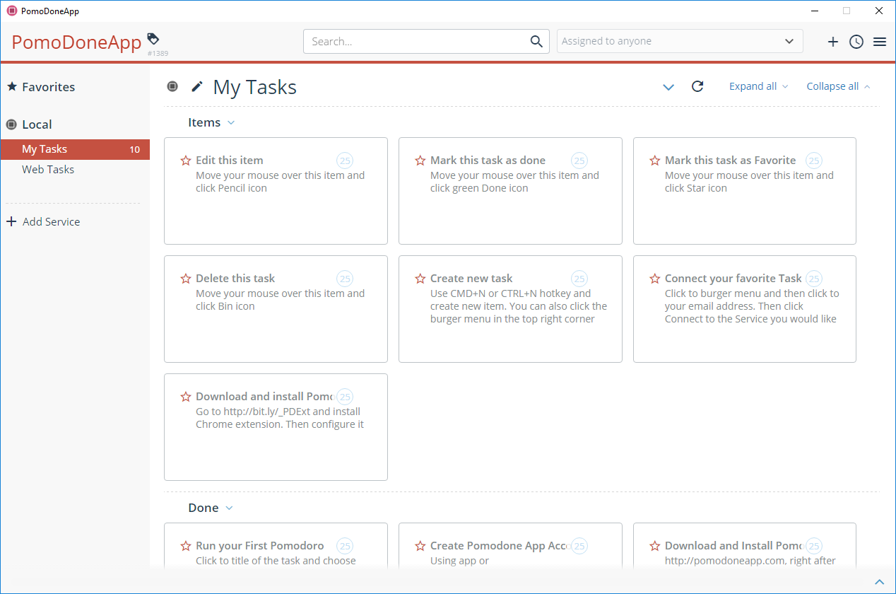Open the Mark this task as done title
The height and width of the screenshot is (594, 896).
488,161
